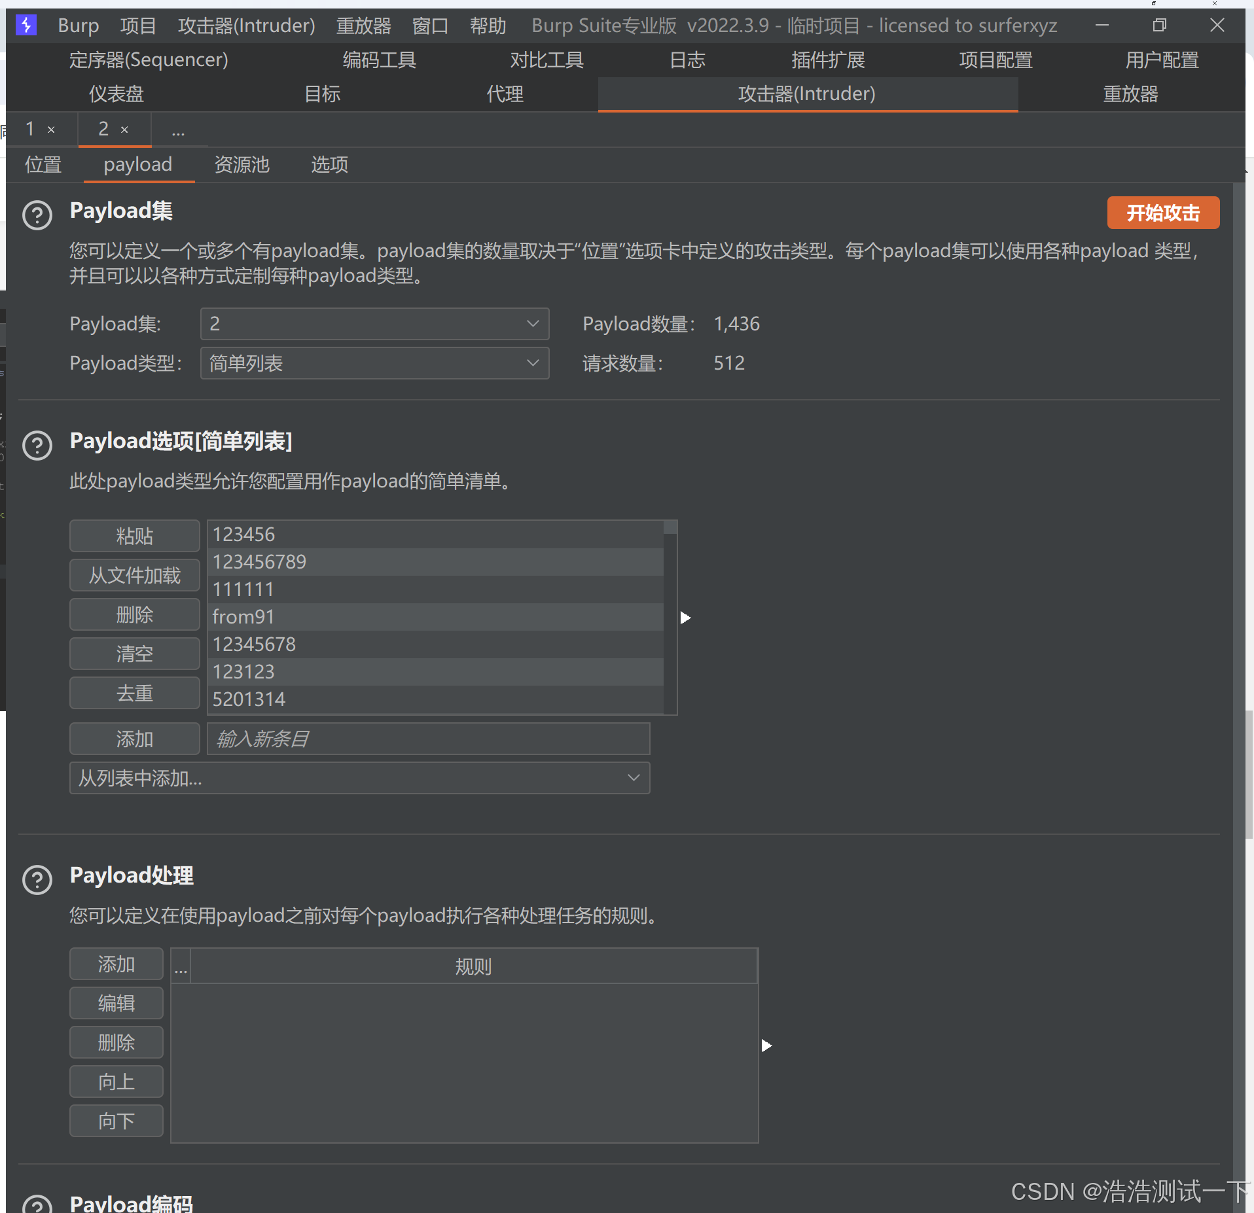The height and width of the screenshot is (1213, 1254).
Task: Open the 重放器 menu in menu bar
Action: pyautogui.click(x=363, y=26)
